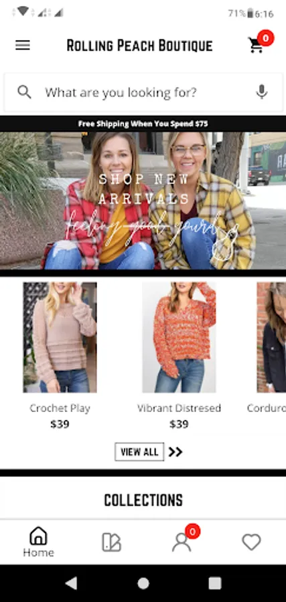This screenshot has height=602, width=286.
Task: Open the partially visible Corduroy jacket item
Action: [271, 338]
